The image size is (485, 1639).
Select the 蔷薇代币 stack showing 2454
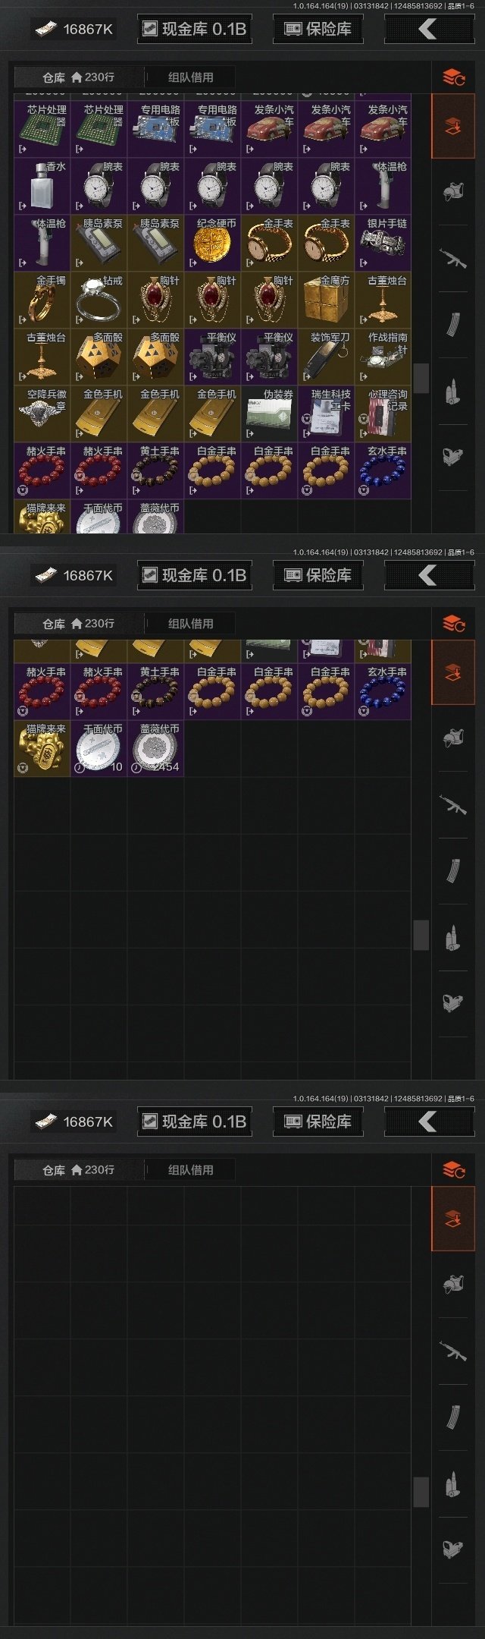click(156, 748)
